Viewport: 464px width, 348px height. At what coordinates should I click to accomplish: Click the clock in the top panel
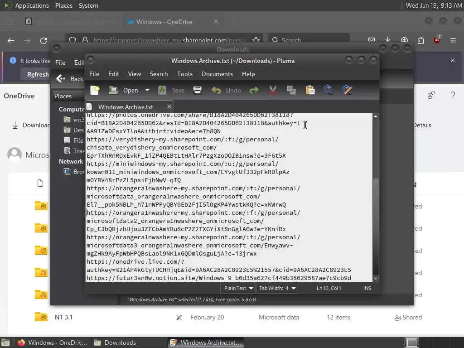tap(434, 5)
